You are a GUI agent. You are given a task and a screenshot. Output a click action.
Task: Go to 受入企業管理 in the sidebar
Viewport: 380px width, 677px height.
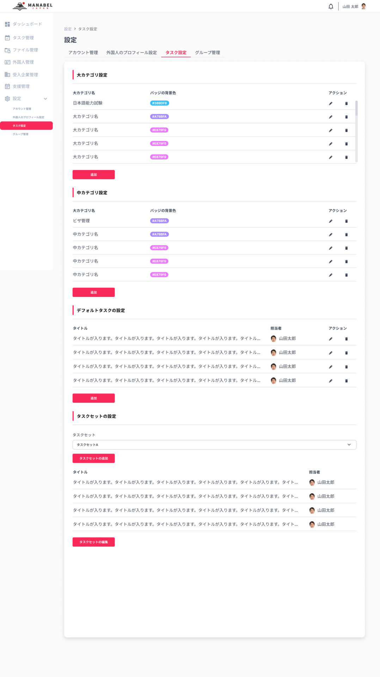point(25,75)
